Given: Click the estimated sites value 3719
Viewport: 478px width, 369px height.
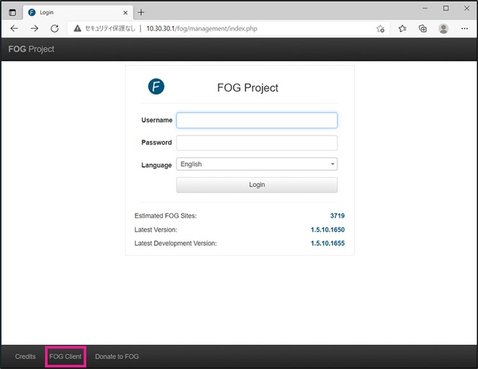Looking at the screenshot, I should pos(337,215).
